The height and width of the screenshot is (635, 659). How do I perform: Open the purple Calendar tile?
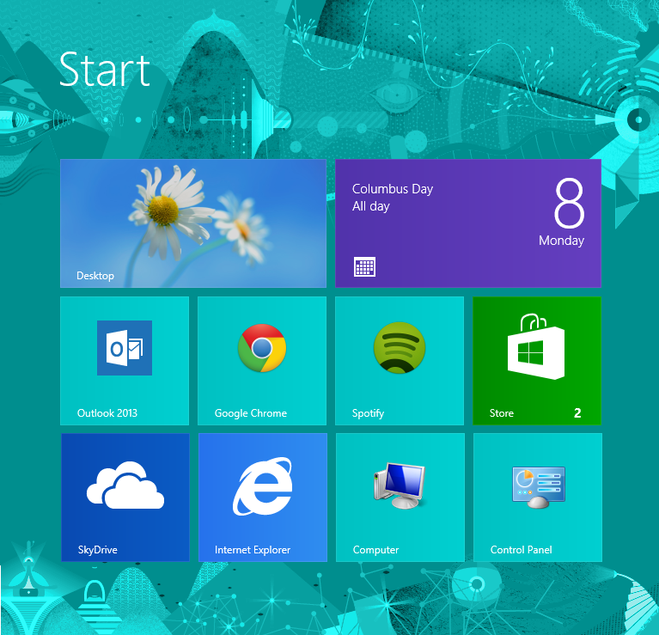coord(468,223)
